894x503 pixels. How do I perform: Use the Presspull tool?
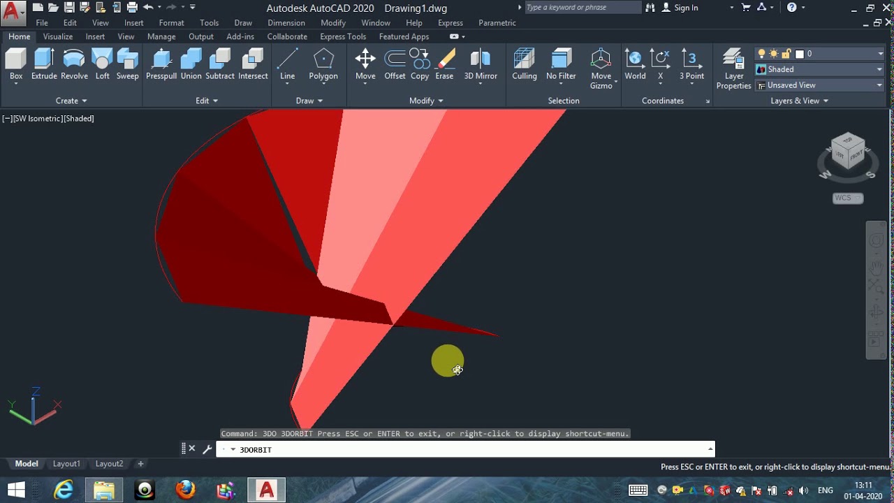(x=161, y=64)
